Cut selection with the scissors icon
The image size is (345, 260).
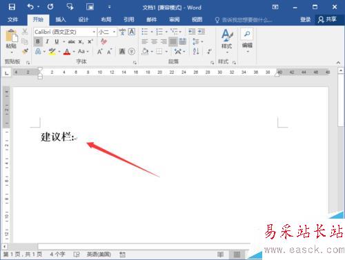click(x=25, y=32)
